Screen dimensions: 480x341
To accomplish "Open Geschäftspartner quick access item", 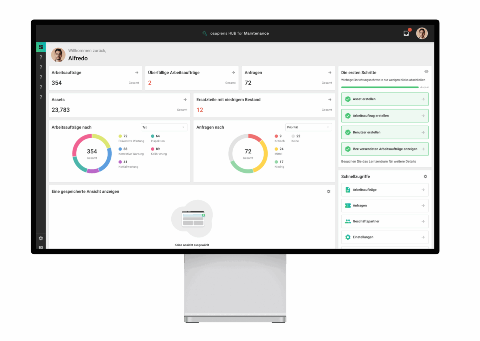I will click(x=385, y=221).
